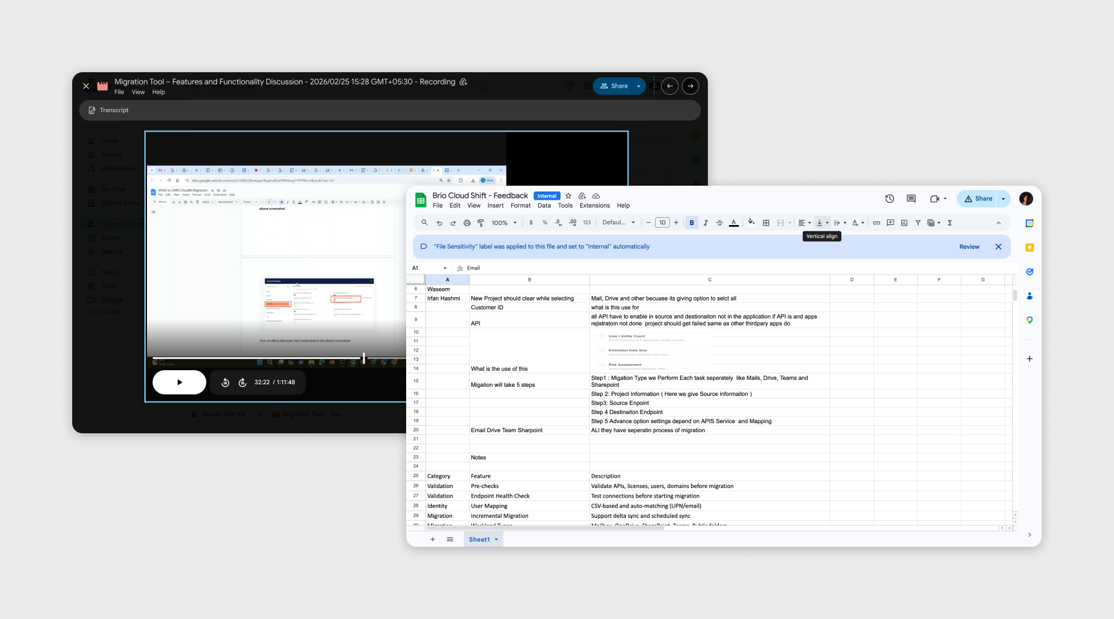The width and height of the screenshot is (1114, 619).
Task: Select the Paint format roller icon
Action: [x=480, y=223]
